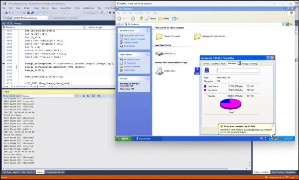Open the Global Scope dropdown

coord(100,27)
